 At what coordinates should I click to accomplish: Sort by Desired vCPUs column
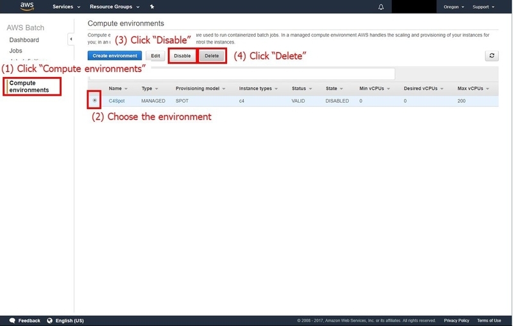click(x=424, y=89)
